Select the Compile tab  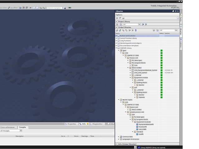(22, 127)
